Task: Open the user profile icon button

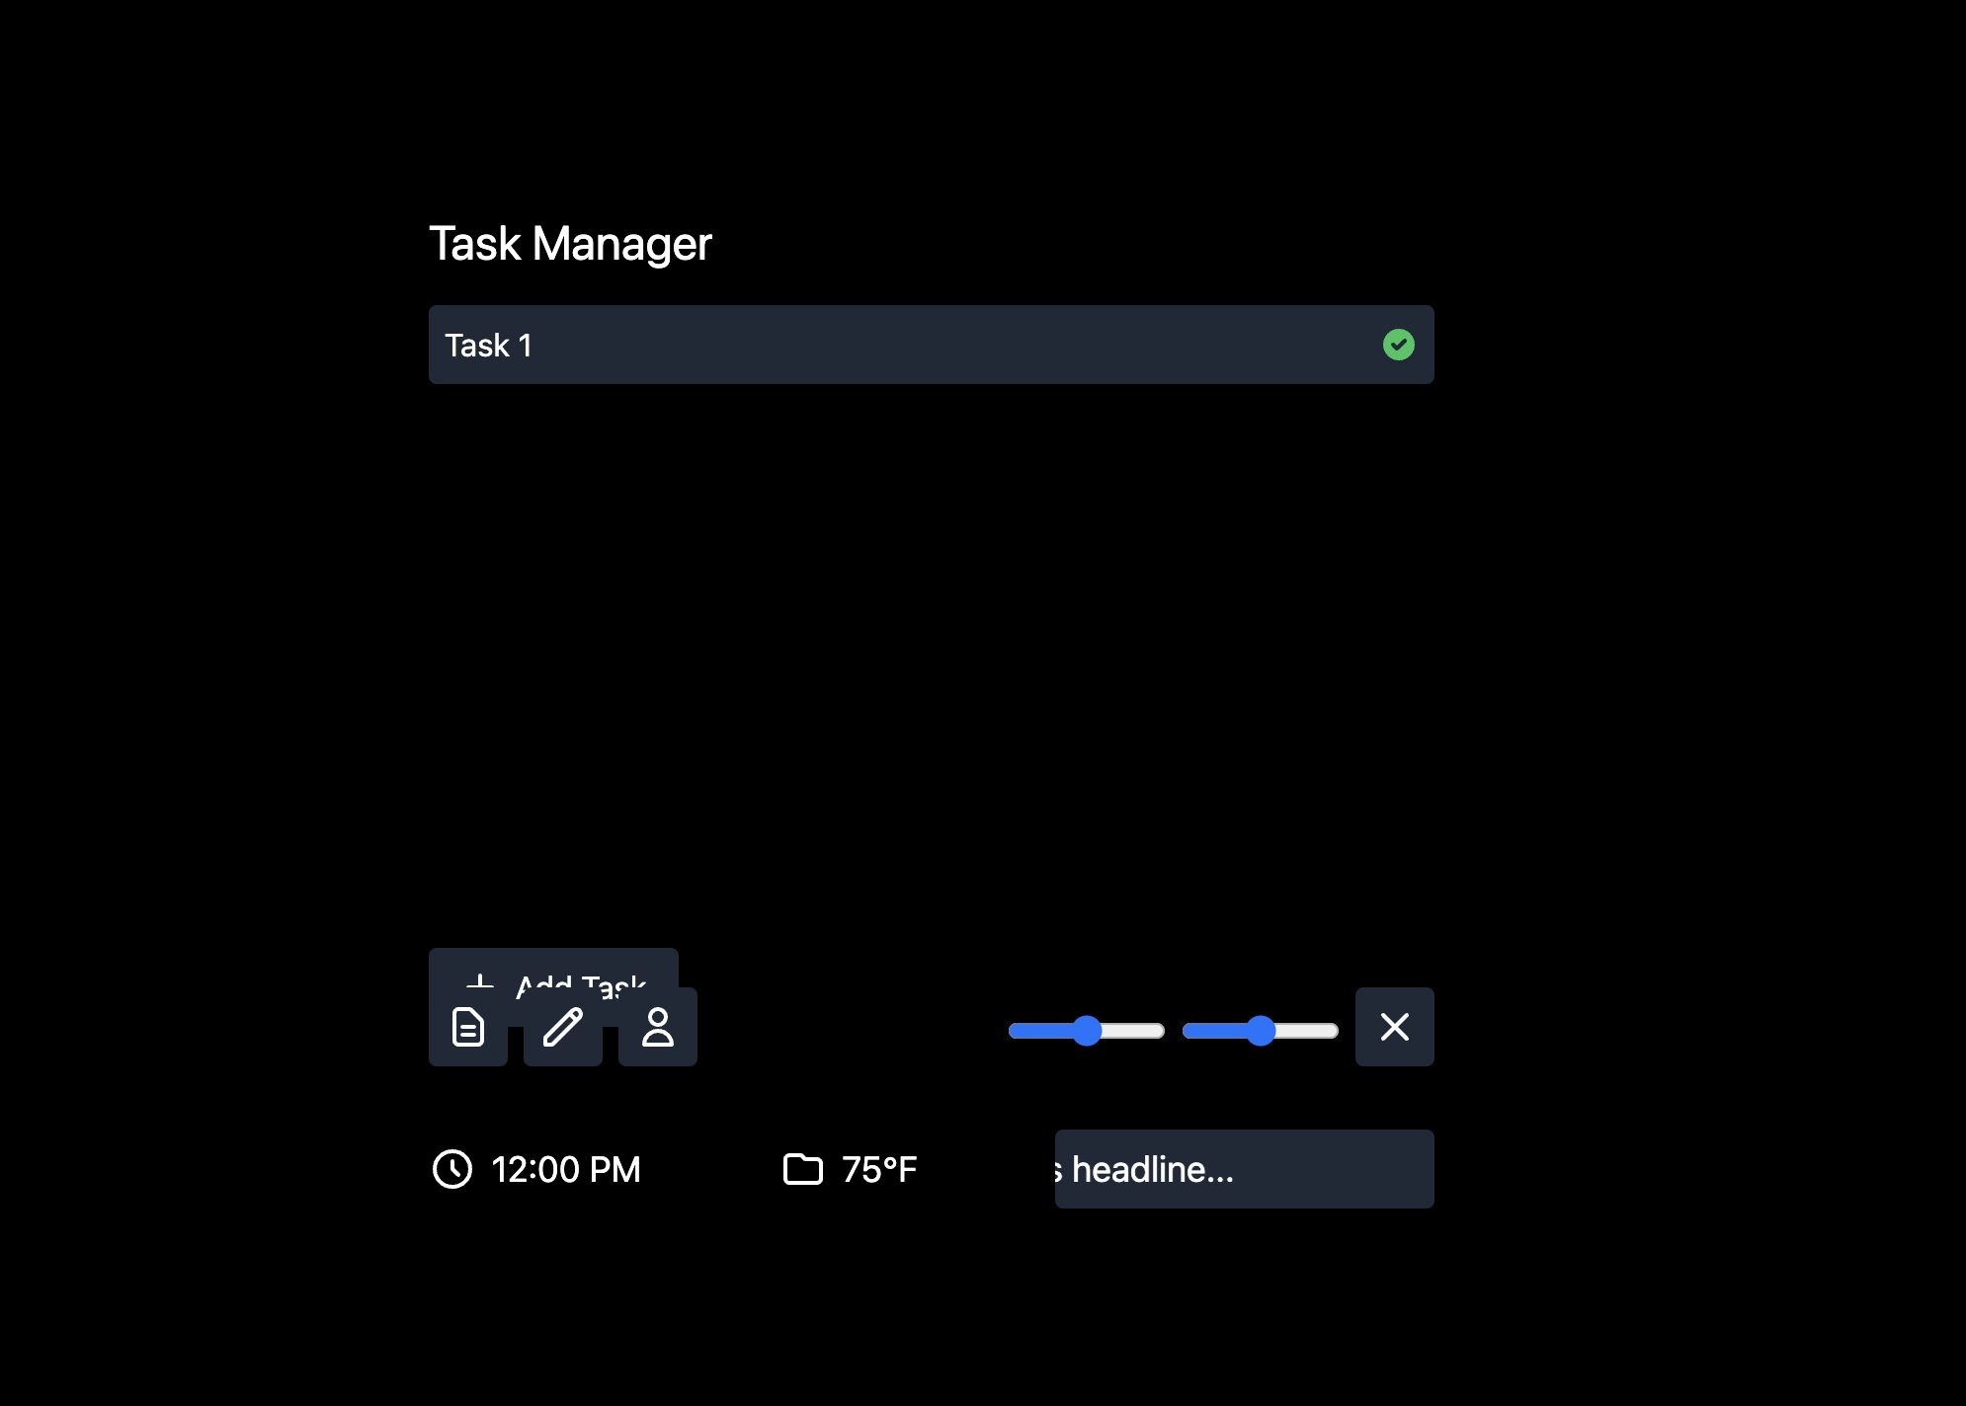Action: 658,1028
